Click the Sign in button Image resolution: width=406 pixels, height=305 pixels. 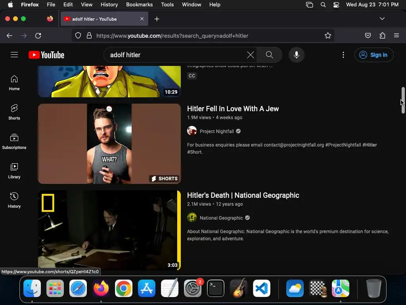374,55
